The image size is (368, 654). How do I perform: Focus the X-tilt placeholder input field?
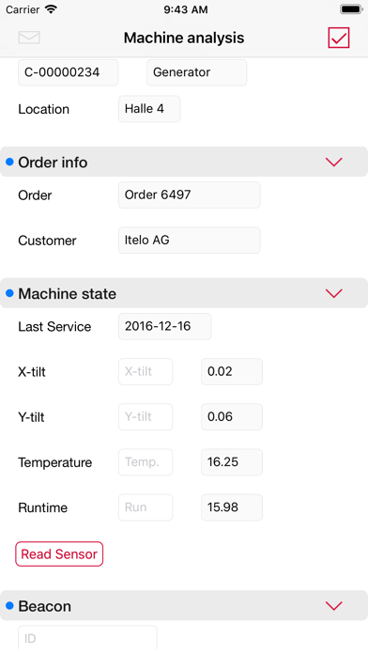[146, 371]
